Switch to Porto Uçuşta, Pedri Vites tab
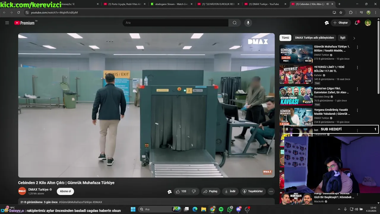 click(124, 4)
